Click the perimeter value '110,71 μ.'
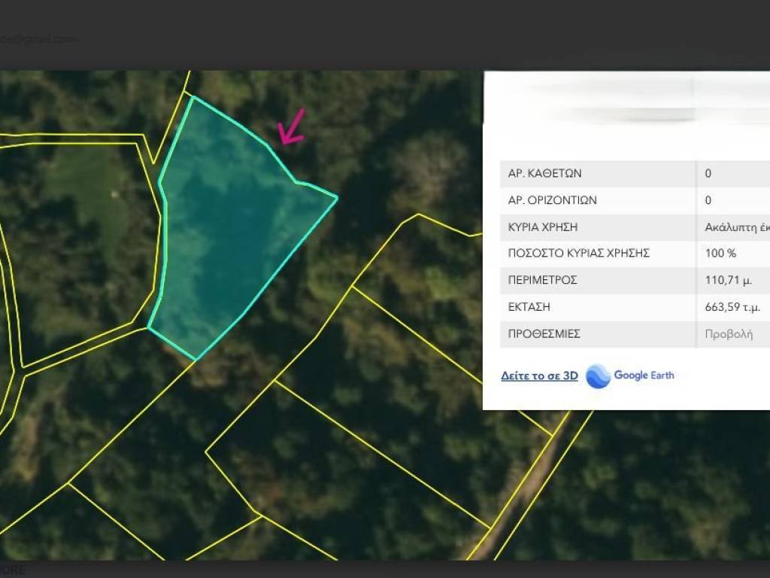This screenshot has height=578, width=770. [728, 280]
